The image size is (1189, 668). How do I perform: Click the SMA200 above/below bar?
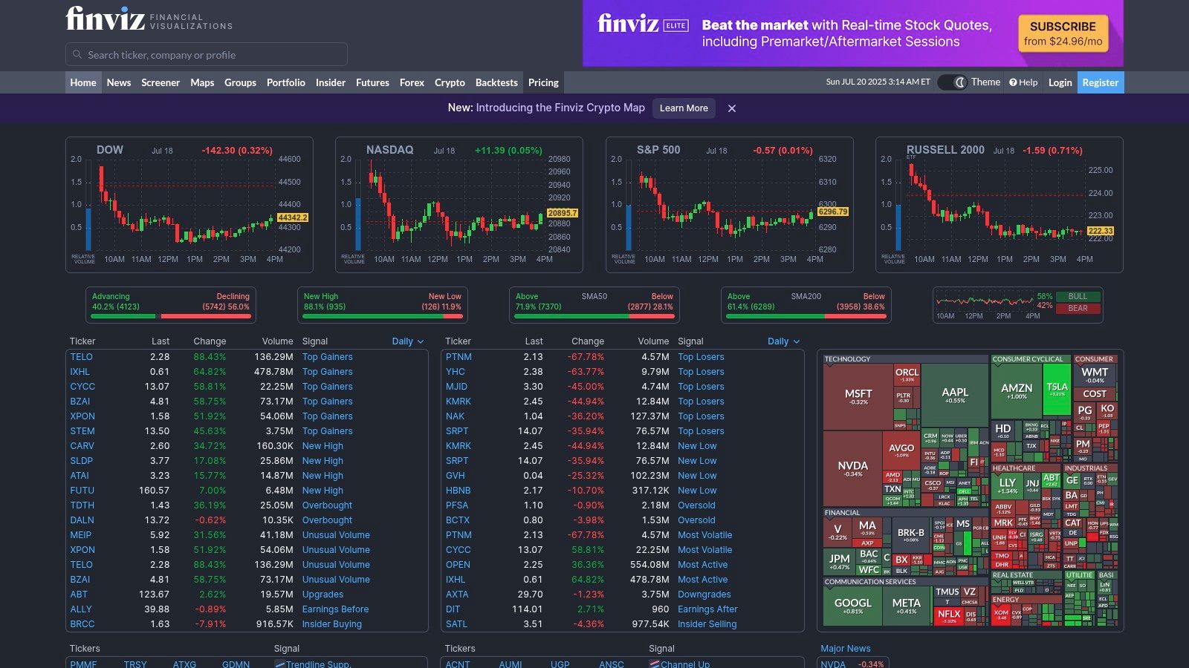pyautogui.click(x=806, y=305)
